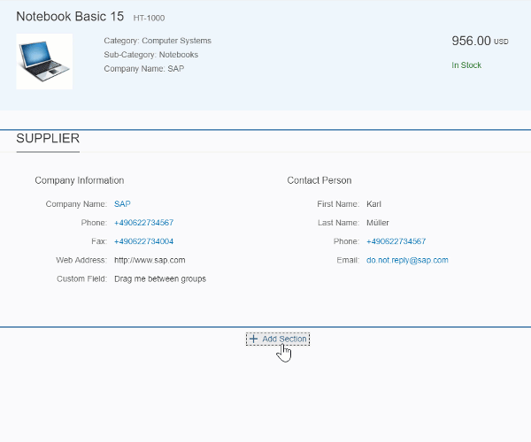Click the Last Name label
The image size is (531, 442).
338,223
